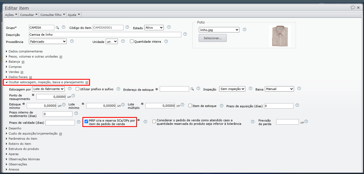Toggle Item de estoque checkbox
Screen dimensions: 364x174
point(190,106)
